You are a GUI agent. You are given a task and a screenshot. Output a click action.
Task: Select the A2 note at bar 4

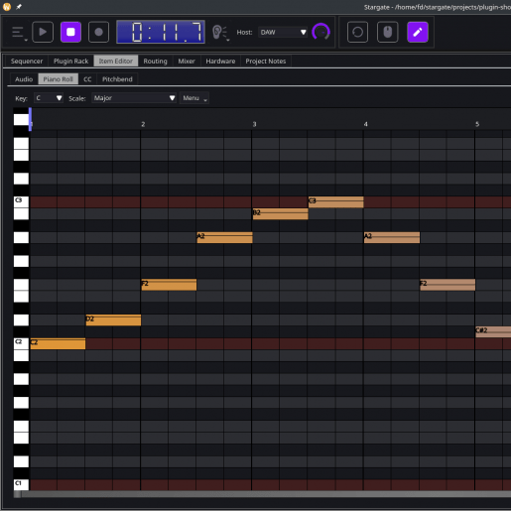tap(392, 237)
